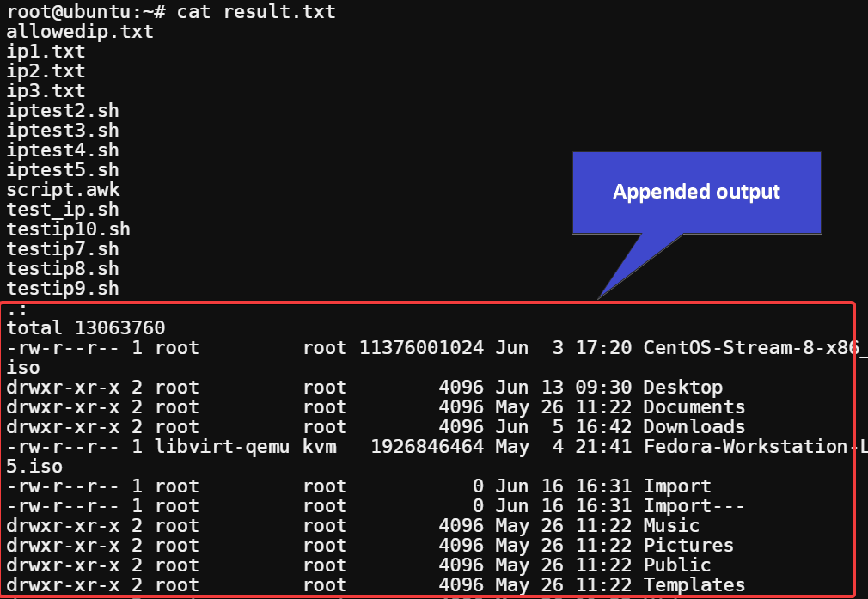The width and height of the screenshot is (868, 599).
Task: Click the script.awk file name
Action: coord(63,190)
